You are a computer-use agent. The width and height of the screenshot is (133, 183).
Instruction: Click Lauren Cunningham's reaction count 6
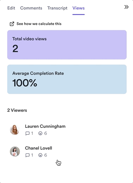point(45,133)
